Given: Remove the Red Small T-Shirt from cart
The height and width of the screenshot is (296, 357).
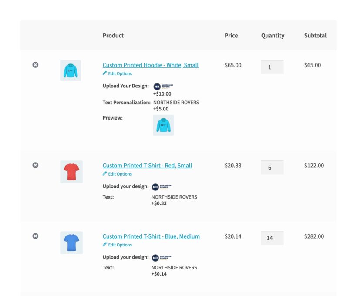Looking at the screenshot, I should (x=35, y=165).
